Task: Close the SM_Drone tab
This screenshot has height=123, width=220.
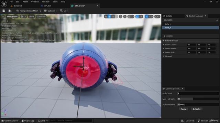Action: pos(98,6)
